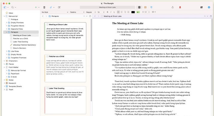Set justified text alignment

pos(128,12)
